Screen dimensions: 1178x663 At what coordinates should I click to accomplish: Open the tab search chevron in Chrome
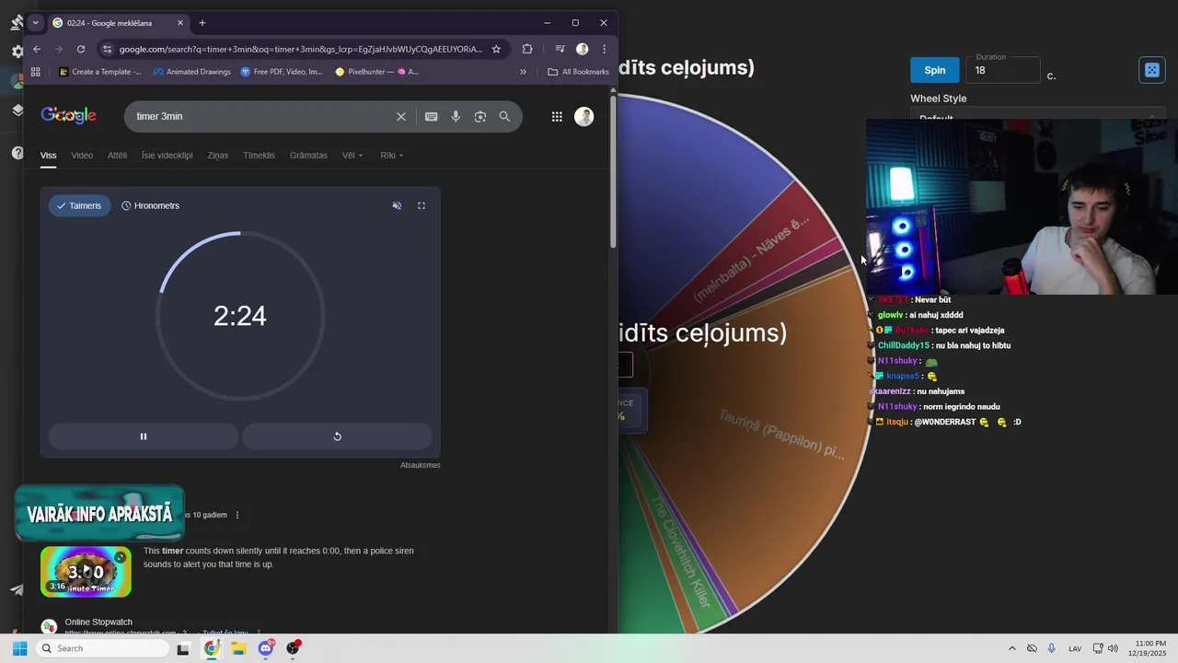click(35, 23)
